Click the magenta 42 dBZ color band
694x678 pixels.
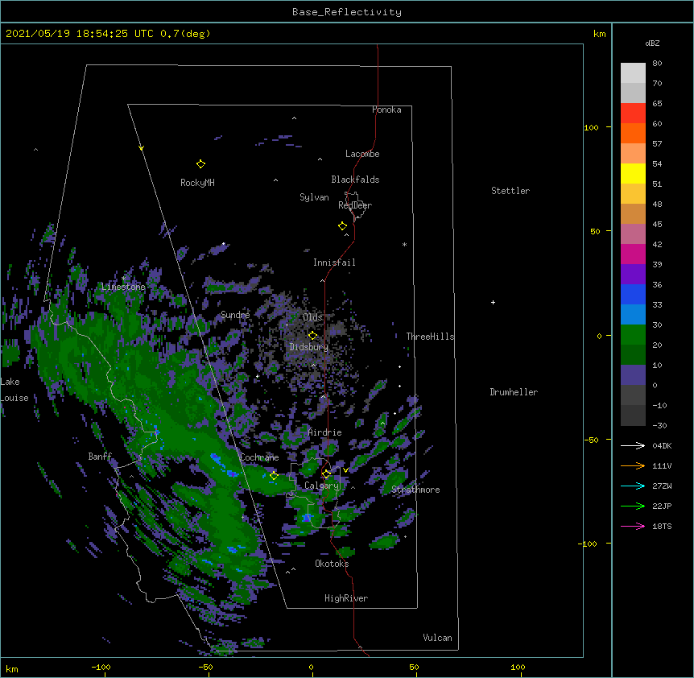633,254
